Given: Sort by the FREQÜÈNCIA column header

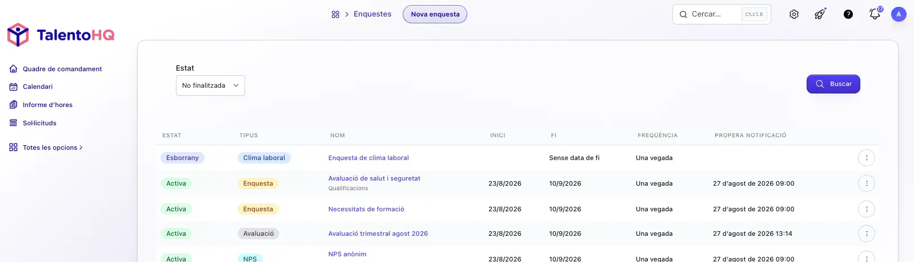Looking at the screenshot, I should click(658, 136).
